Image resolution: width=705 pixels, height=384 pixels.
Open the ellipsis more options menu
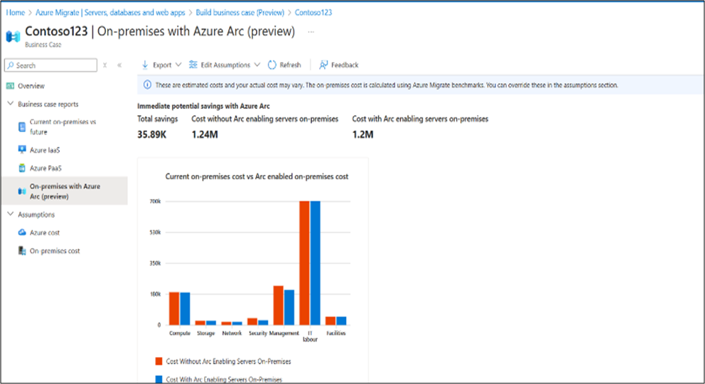[x=311, y=32]
